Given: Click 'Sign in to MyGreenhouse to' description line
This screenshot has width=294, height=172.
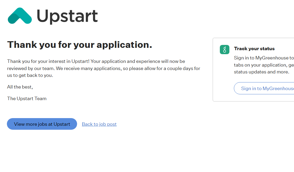Looking at the screenshot, I should pyautogui.click(x=264, y=58).
